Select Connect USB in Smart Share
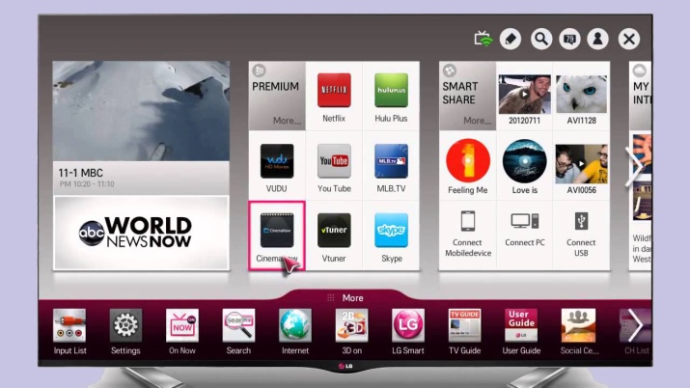 pos(581,235)
